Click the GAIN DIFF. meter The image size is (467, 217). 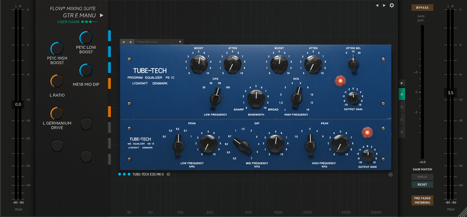[422, 92]
